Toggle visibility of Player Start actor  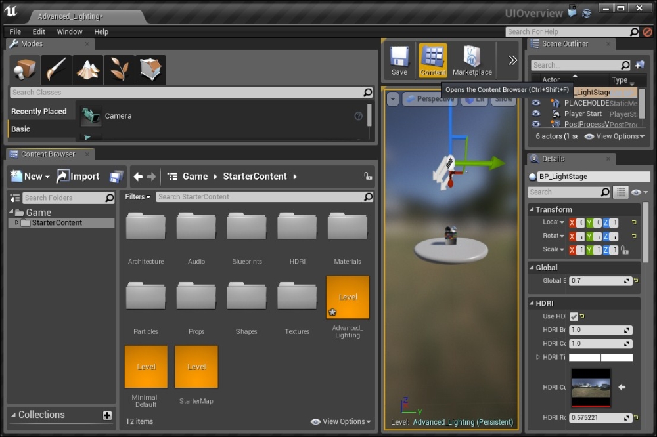point(536,114)
